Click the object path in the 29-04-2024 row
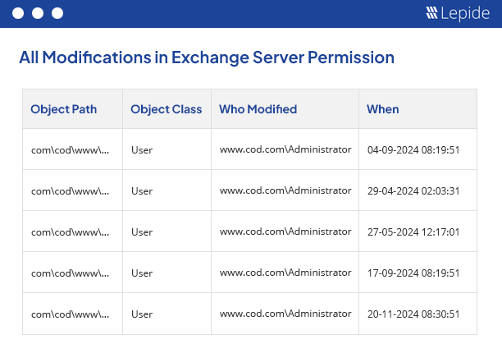The height and width of the screenshot is (353, 502). pyautogui.click(x=70, y=191)
